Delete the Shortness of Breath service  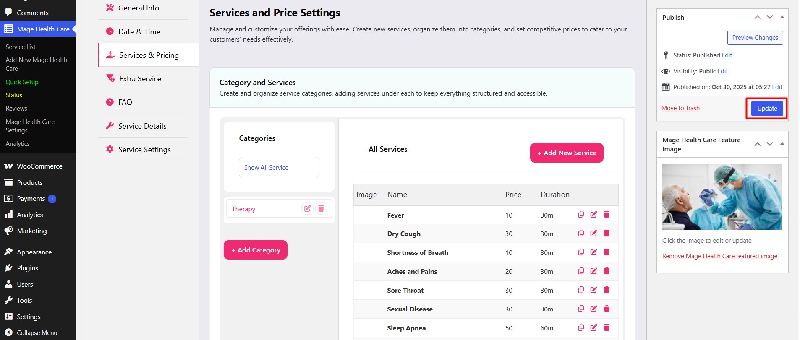click(607, 252)
